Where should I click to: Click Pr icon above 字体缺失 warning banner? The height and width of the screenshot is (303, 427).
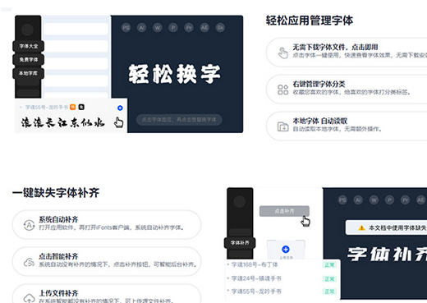pos(406,200)
